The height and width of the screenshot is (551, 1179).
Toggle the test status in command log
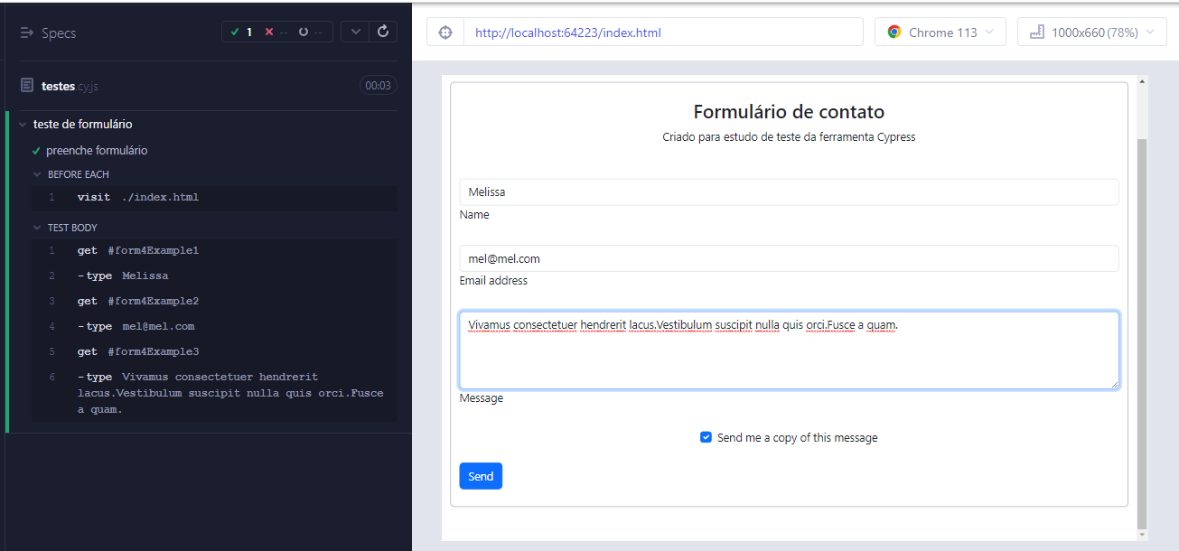pos(356,31)
